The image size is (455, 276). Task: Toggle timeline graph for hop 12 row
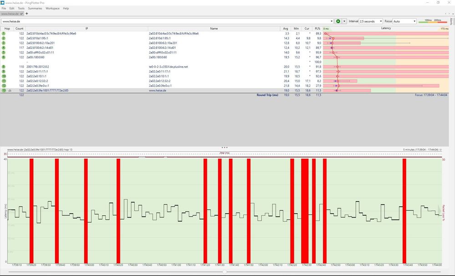tap(10, 86)
